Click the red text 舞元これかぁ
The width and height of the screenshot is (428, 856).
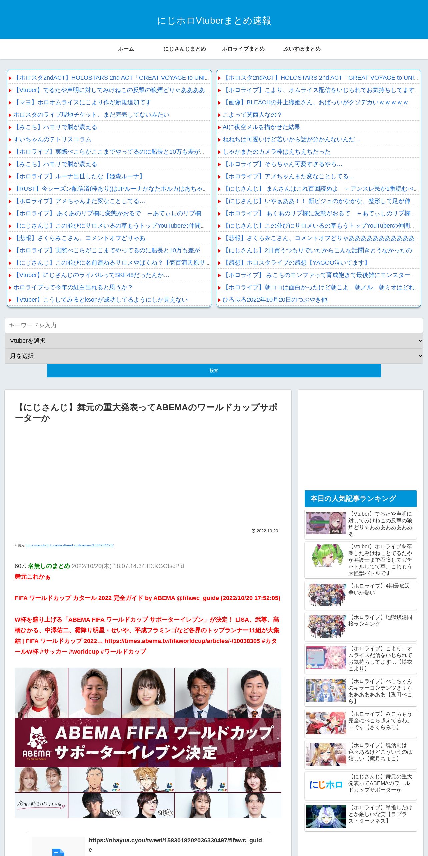pos(32,577)
